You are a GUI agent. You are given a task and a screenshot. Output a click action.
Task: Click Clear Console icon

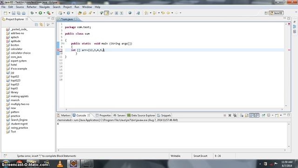pos(242,115)
